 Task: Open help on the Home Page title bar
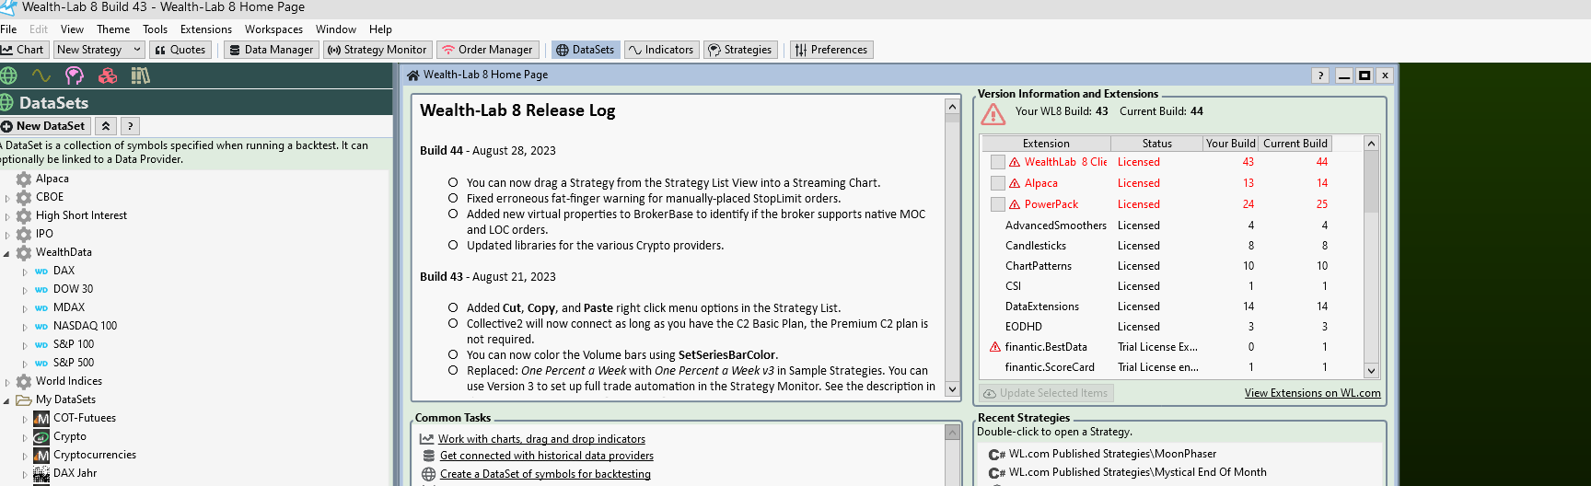tap(1320, 75)
